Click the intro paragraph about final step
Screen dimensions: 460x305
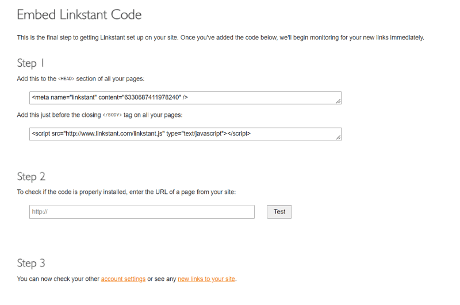pos(221,37)
